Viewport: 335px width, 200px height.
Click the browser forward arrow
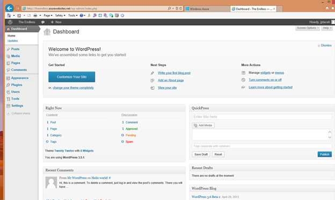18,9
